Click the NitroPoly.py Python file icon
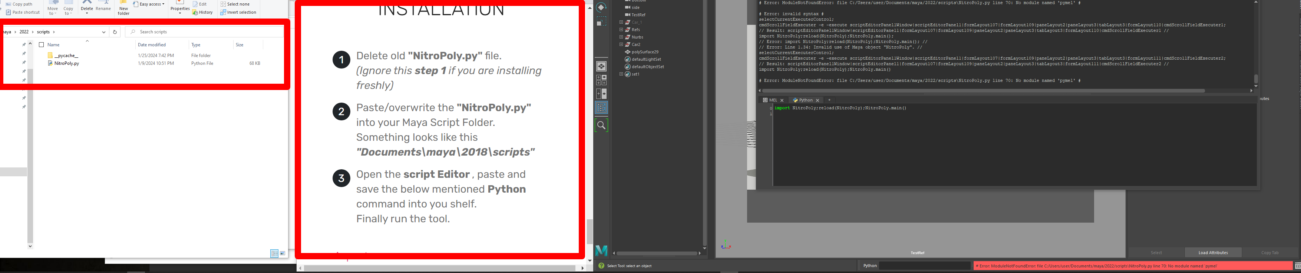 tap(50, 64)
